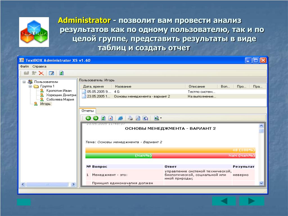Screen dimensions: 288x216
Task: Click report heading ОСНОВЫ МЕНЕДЖМЕНТА - ВАРИАНТ 2
Action: point(170,128)
